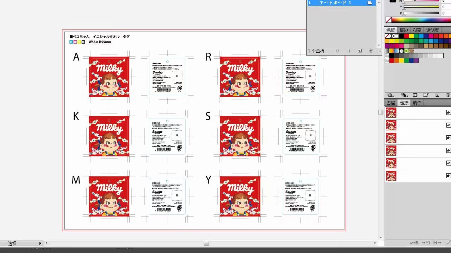Screen dimensions: 451x253
Task: Click the first Milky link thumbnail
Action: coord(391,112)
